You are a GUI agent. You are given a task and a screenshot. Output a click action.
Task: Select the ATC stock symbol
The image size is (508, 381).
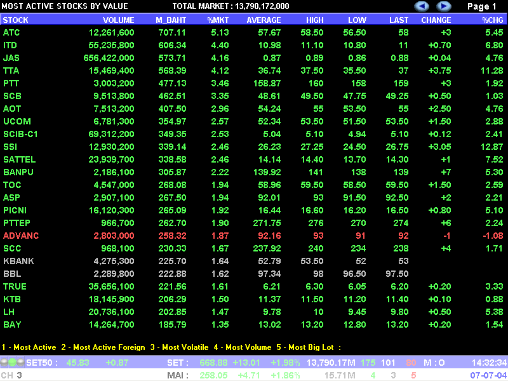(x=11, y=33)
